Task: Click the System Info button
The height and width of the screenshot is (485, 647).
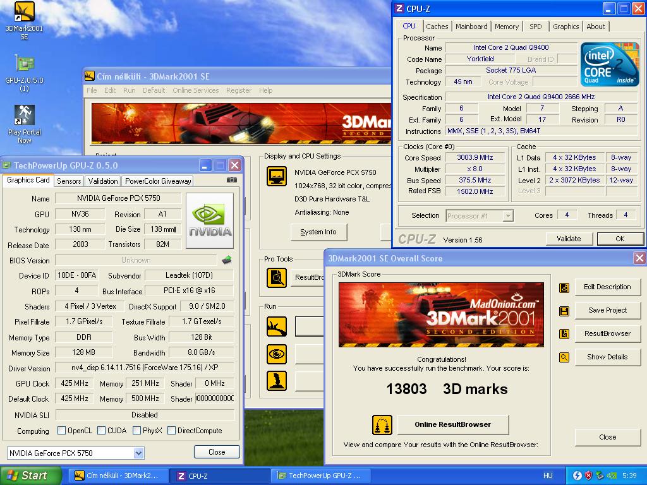Action: pyautogui.click(x=318, y=232)
